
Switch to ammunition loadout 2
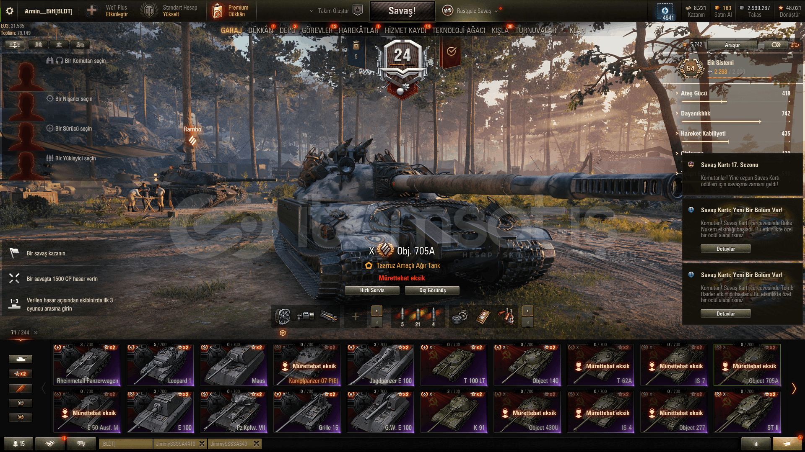coord(377,322)
